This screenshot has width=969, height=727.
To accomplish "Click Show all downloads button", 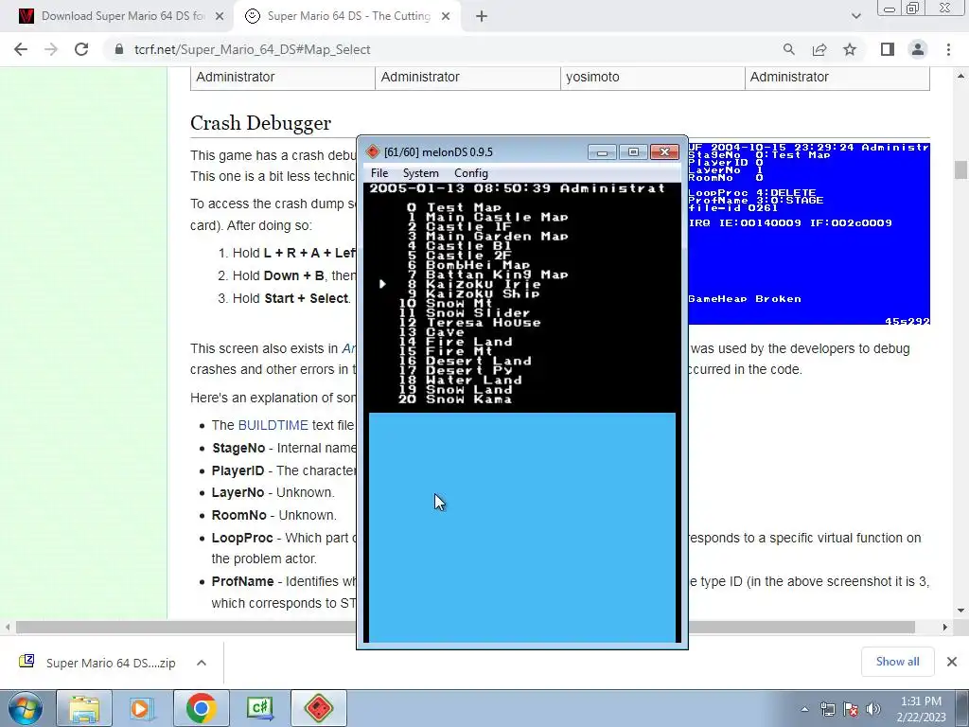I will click(x=897, y=662).
